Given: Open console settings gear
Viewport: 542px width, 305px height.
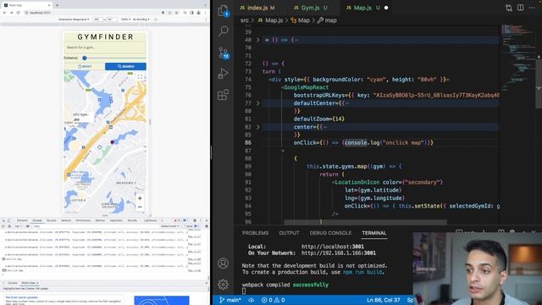Looking at the screenshot, I should [x=207, y=226].
